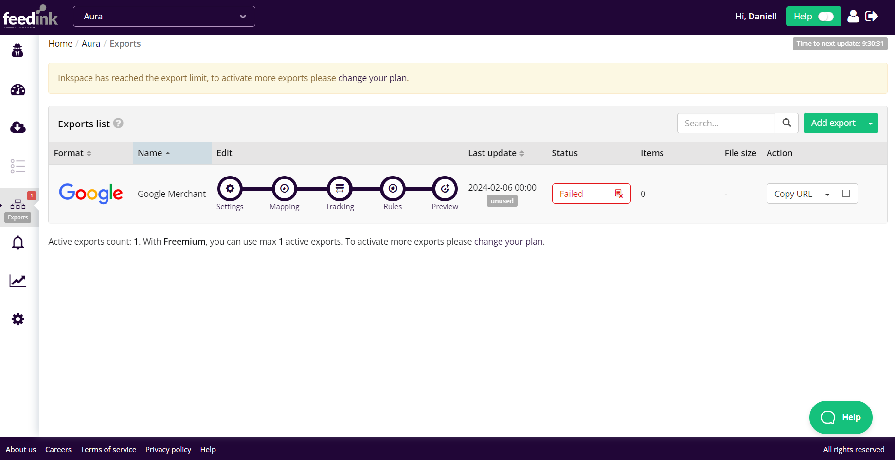Tick the Google Merchant row checkbox
Viewport: 895px width, 460px height.
pyautogui.click(x=846, y=194)
